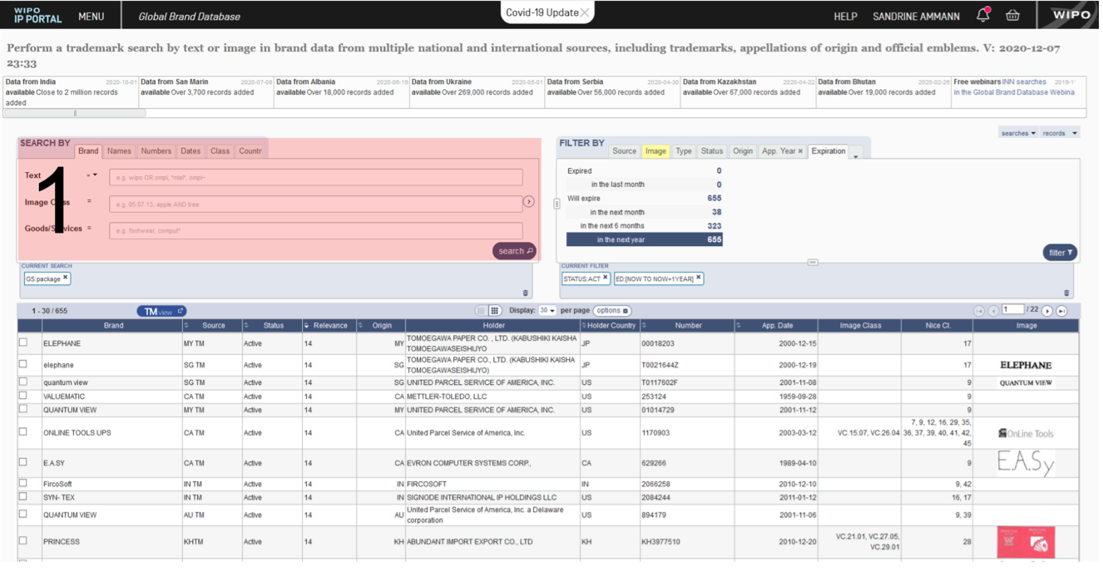Open the shopping basket icon

pyautogui.click(x=1012, y=15)
